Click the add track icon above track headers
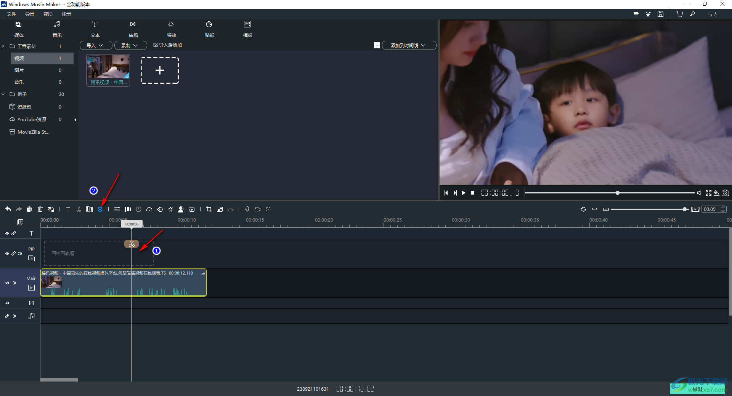732x396 pixels. (20, 222)
